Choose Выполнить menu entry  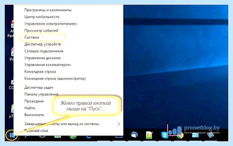click(x=34, y=115)
